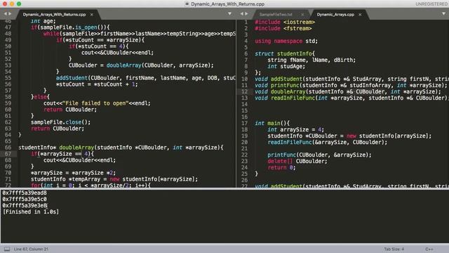449x253 pixels.
Task: Switch to Dynamic_Arrays_With_Returns.cpp tab
Action: (x=54, y=14)
